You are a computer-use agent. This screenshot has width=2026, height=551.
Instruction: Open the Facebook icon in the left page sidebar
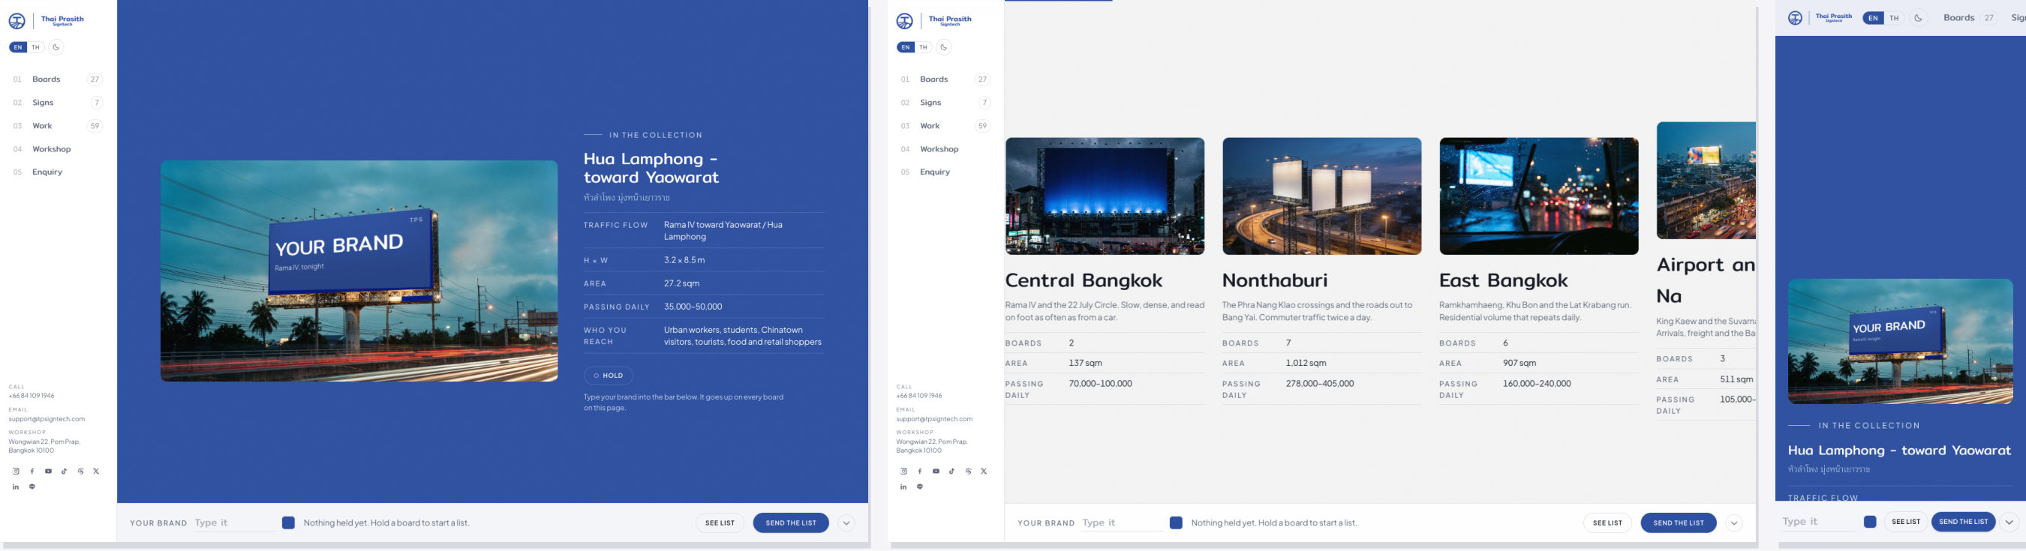coord(32,471)
